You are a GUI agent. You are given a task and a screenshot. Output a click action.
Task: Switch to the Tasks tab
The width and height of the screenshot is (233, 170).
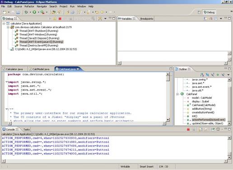[27, 130]
